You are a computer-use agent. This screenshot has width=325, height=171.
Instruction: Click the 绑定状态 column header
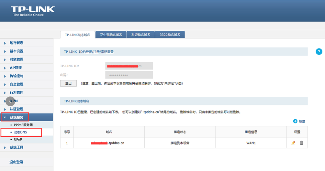point(180,132)
